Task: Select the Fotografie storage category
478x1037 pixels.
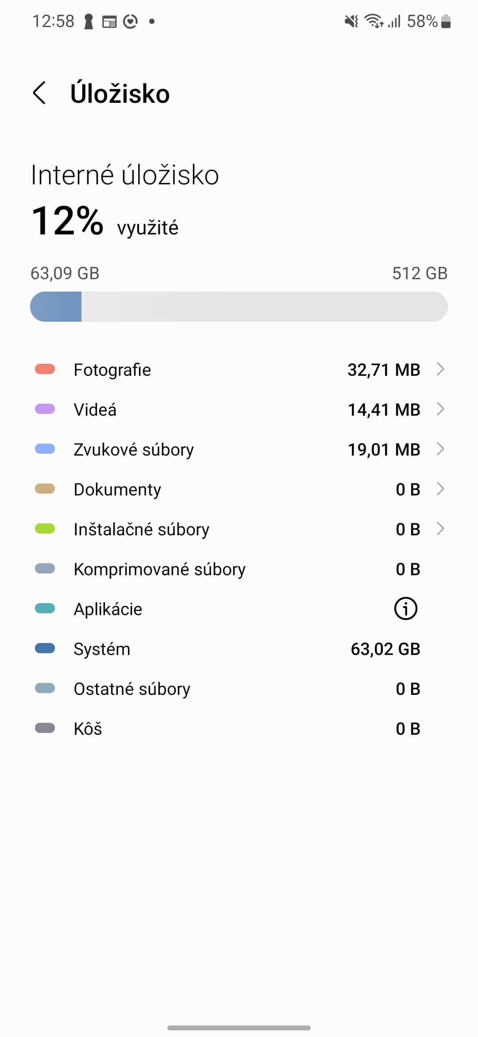Action: pyautogui.click(x=112, y=370)
